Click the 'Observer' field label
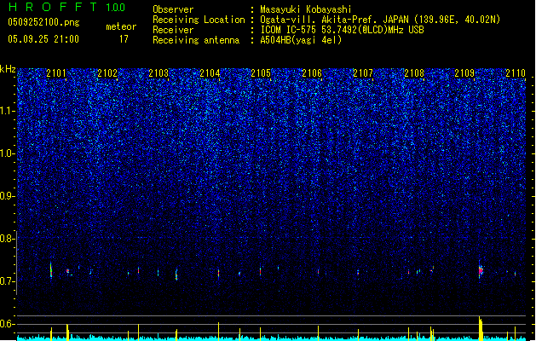This screenshot has height=341, width=536. (173, 9)
